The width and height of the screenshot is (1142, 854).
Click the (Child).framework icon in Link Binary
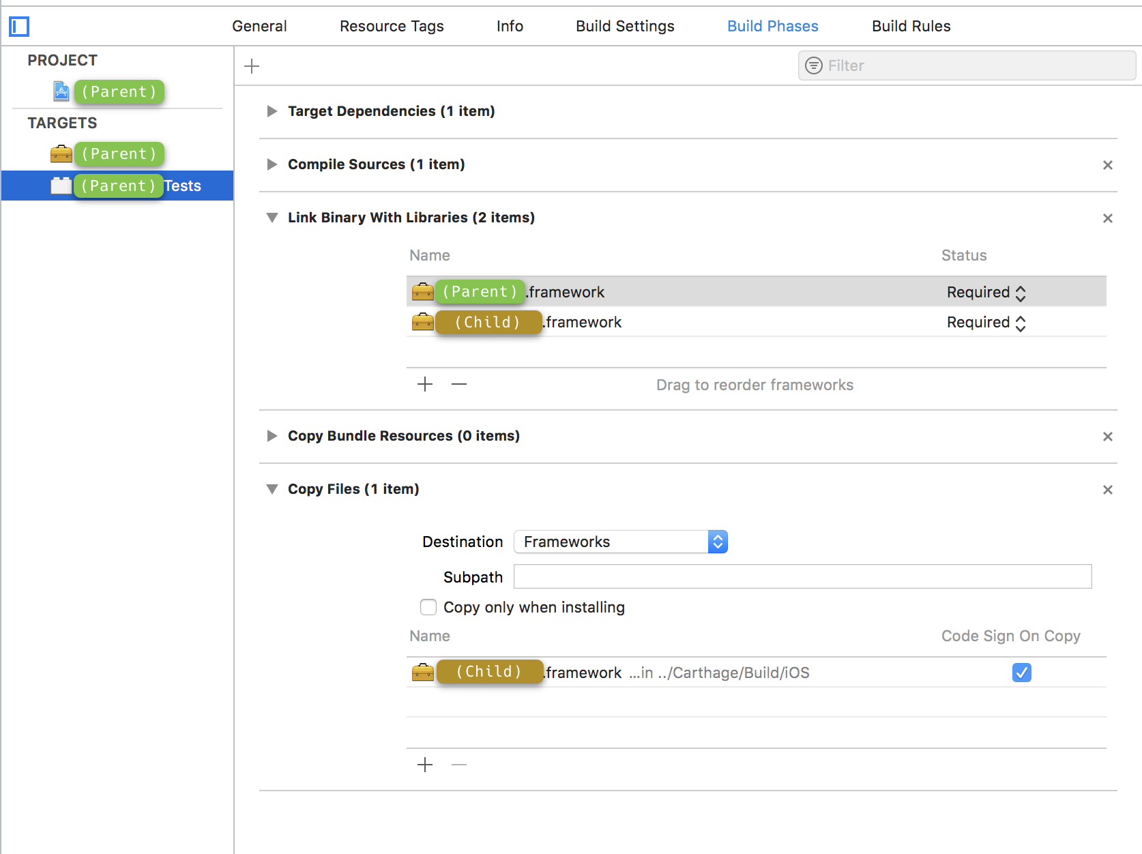click(x=423, y=322)
